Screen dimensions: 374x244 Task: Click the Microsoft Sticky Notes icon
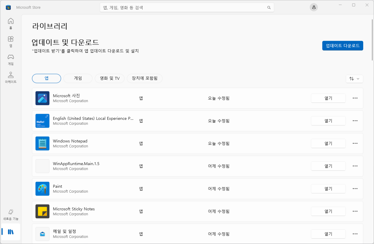click(x=42, y=211)
